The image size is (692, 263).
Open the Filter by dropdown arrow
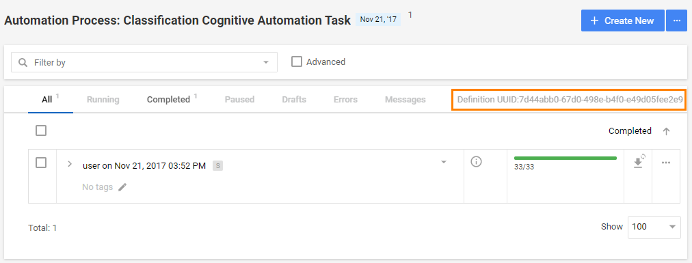pos(266,63)
